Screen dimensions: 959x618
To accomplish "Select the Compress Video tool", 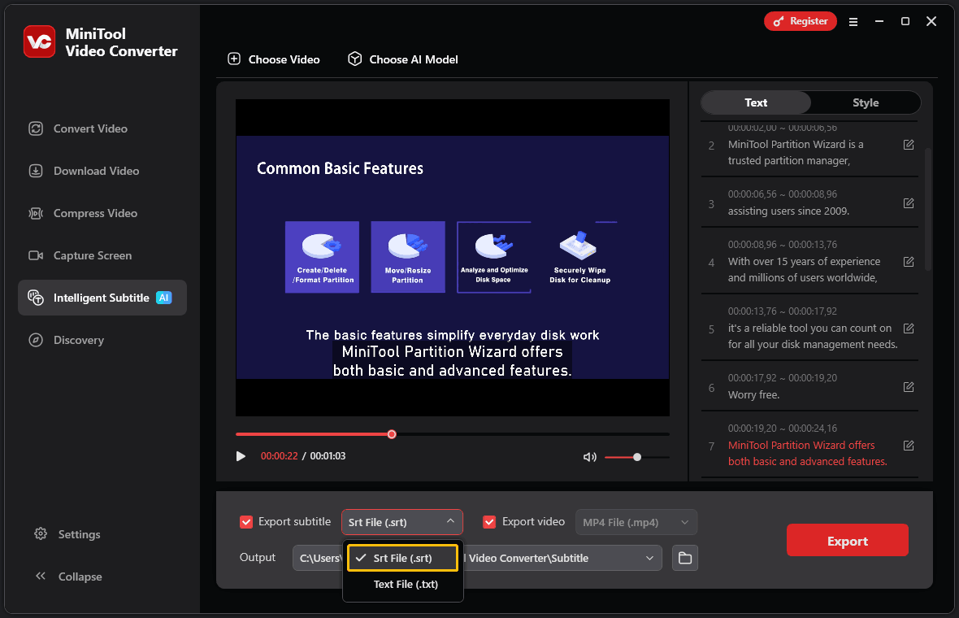I will (92, 213).
